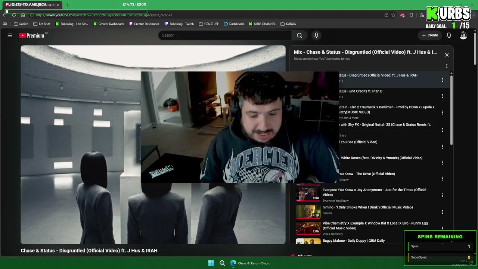This screenshot has height=269, width=478.
Task: Click the red extension icon in toolbar
Action: click(x=402, y=15)
